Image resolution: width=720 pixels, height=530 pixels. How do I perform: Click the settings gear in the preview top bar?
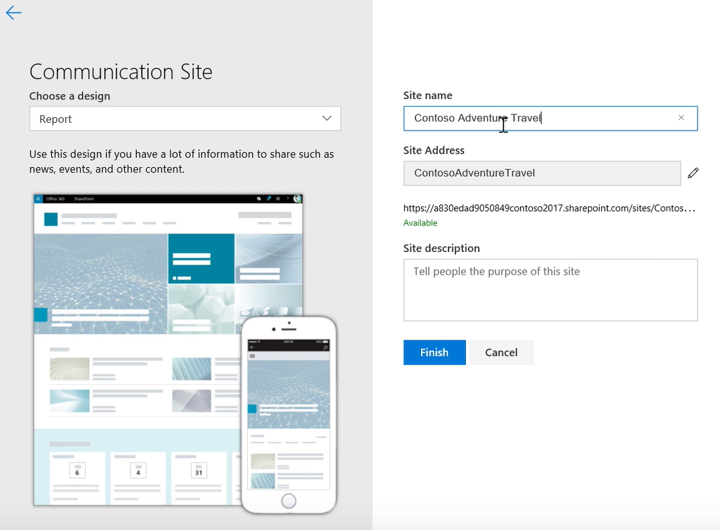click(x=278, y=198)
